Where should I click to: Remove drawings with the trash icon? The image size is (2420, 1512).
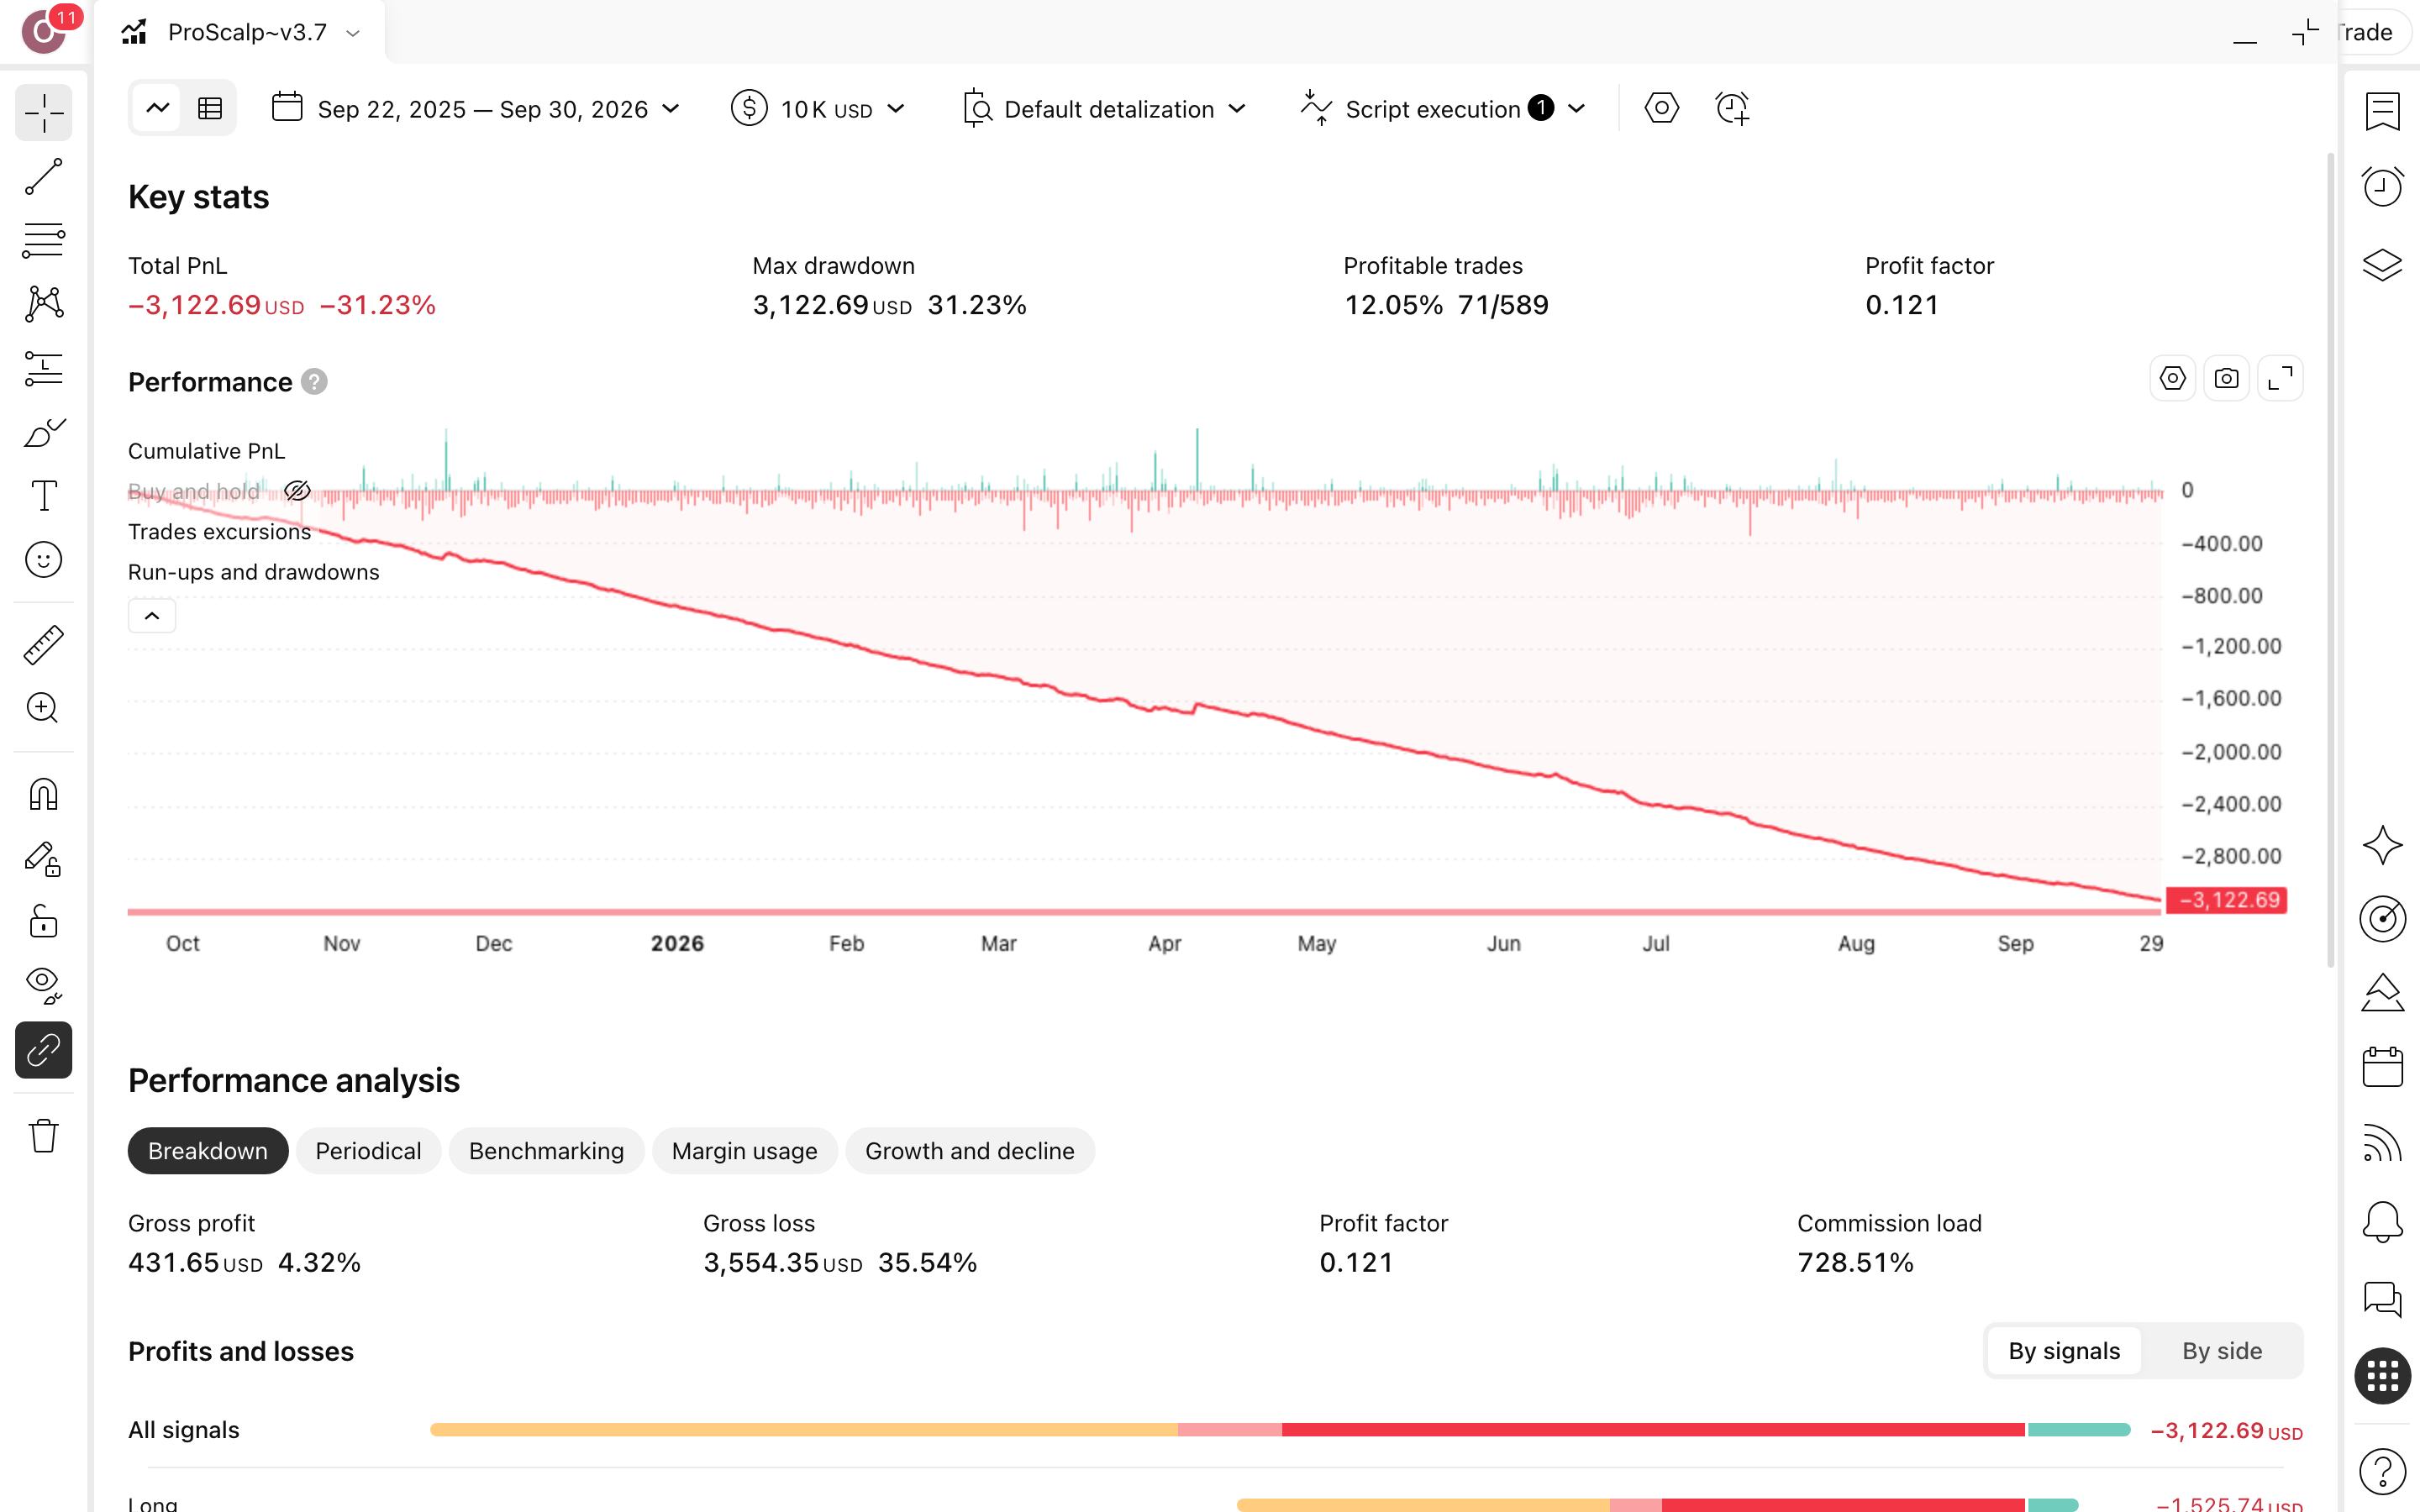44,1136
